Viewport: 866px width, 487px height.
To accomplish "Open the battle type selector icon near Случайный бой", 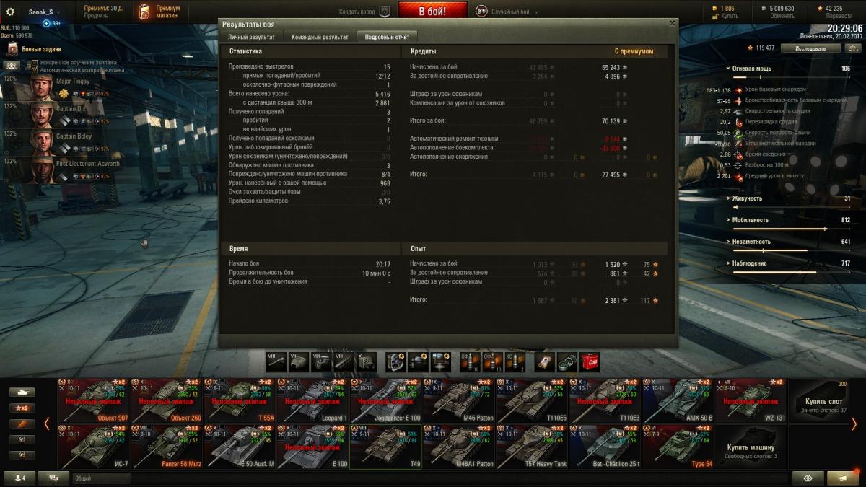I will (481, 12).
